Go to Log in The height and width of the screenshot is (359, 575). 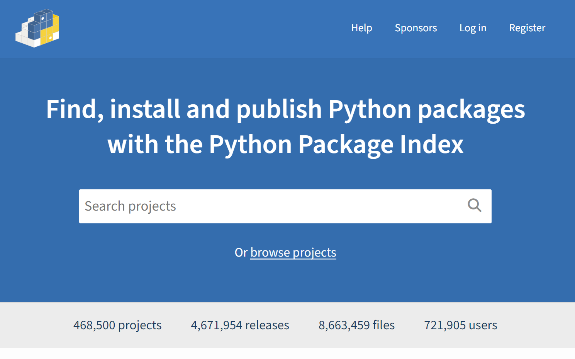[x=473, y=28]
